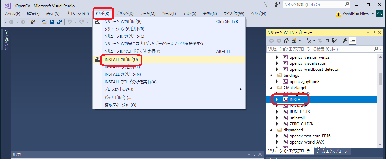Toggle Preview Selected Items in Solution Explorer
Image resolution: width=386 pixels, height=159 pixels.
352,41
